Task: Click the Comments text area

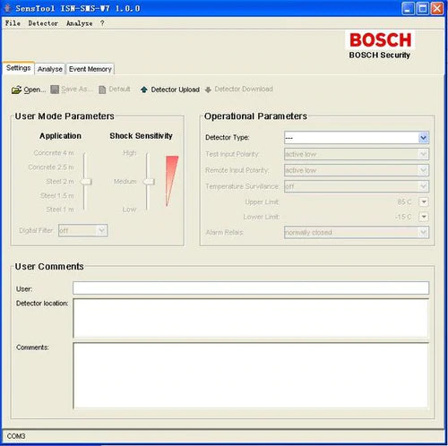Action: 251,375
